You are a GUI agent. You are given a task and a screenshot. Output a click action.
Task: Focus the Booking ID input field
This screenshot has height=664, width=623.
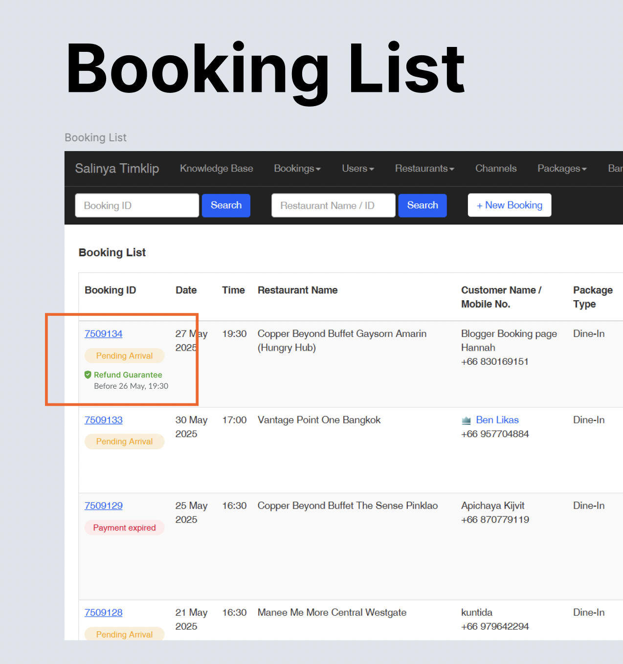137,206
